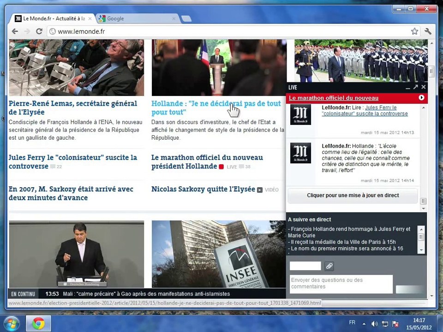Open 'Pierre-René Lemas, secrétaire général de l'Elysée' article
Screen dimensions: 443x332
click(x=73, y=107)
